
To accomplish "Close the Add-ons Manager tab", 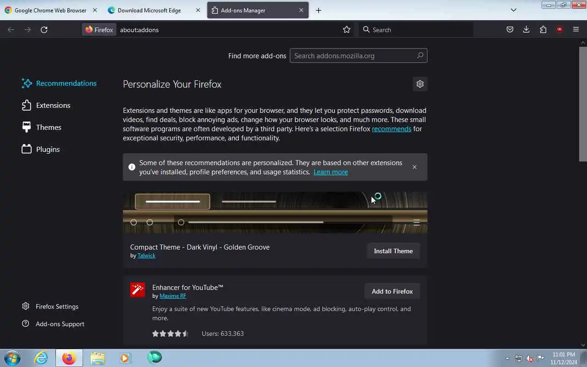I will coord(301,10).
